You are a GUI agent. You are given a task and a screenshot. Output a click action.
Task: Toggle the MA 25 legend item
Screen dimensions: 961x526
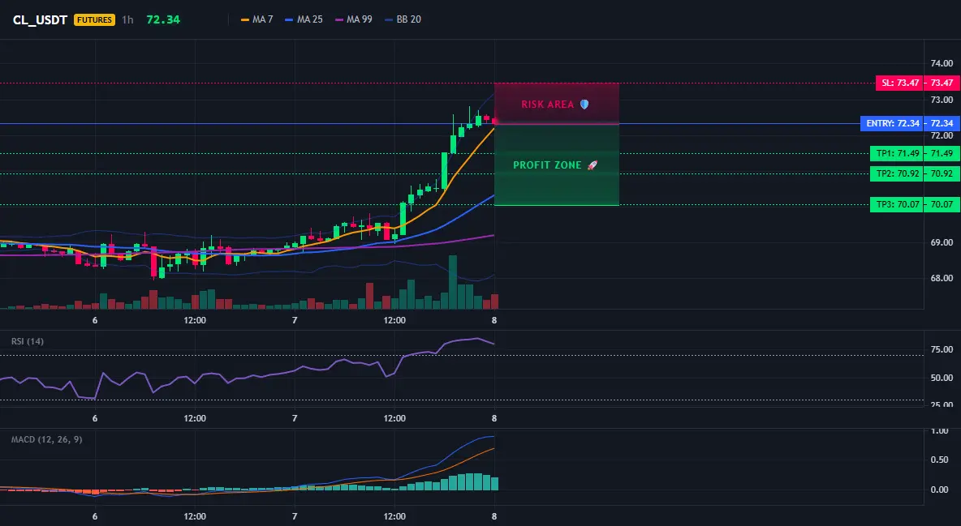pyautogui.click(x=304, y=19)
